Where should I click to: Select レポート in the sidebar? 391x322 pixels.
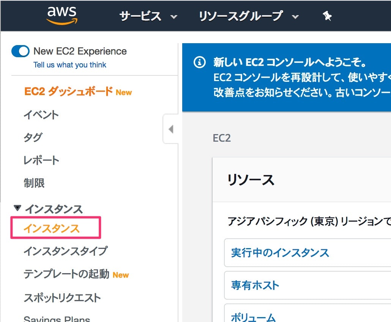click(x=41, y=160)
